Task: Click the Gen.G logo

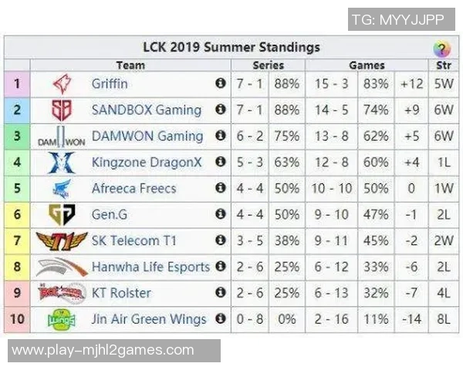Action: pos(61,215)
